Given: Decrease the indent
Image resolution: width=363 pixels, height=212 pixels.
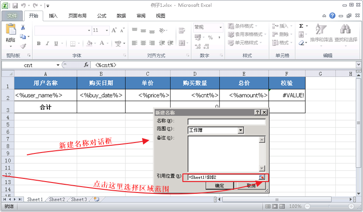Looking at the screenshot, I should click(x=162, y=43).
